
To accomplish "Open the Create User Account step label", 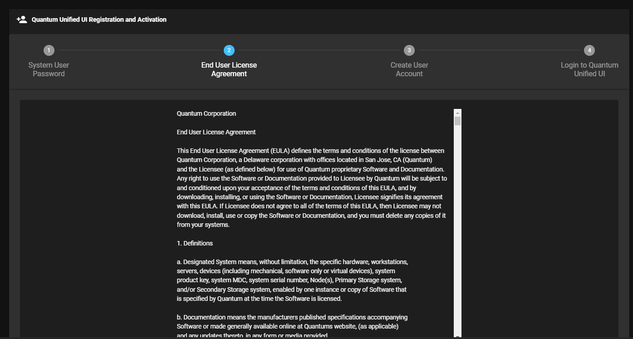I will [x=409, y=69].
